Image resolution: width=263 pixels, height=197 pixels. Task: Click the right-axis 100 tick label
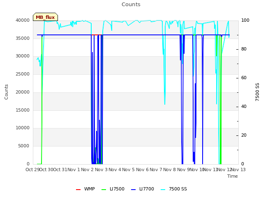tap(245, 20)
